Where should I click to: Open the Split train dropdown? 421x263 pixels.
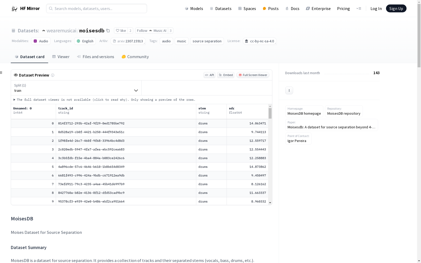76,88
